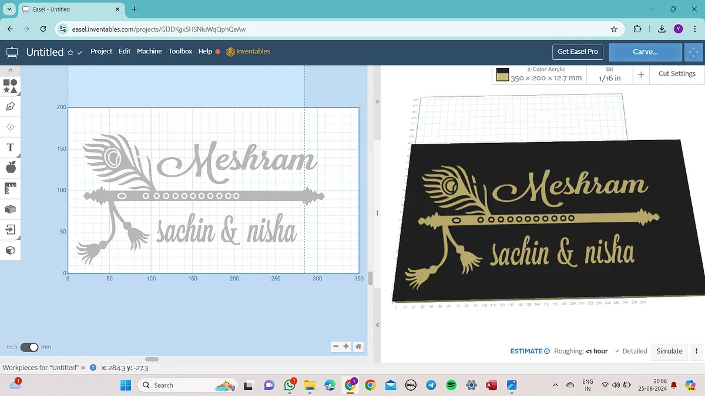Reset canvas view with home icon
The image size is (705, 396).
coord(358,347)
